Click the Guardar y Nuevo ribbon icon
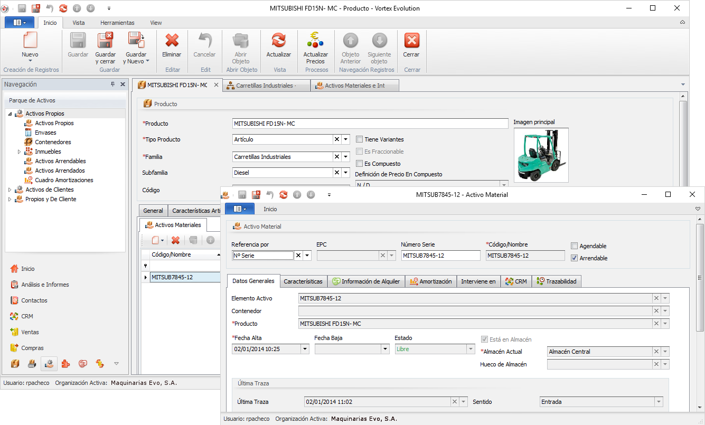 [136, 40]
